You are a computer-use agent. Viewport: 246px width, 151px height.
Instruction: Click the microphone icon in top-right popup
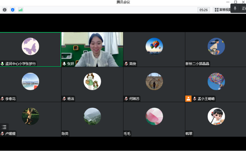point(235,8)
